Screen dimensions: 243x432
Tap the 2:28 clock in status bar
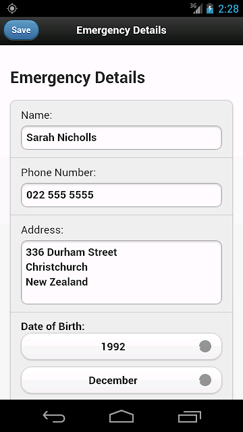pyautogui.click(x=228, y=9)
